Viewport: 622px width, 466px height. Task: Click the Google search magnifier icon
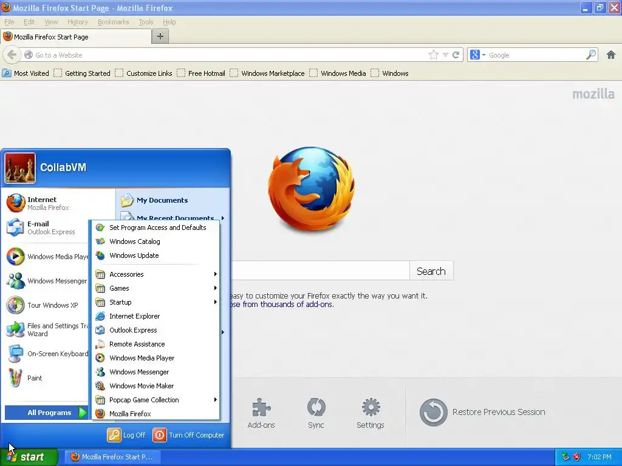click(591, 55)
